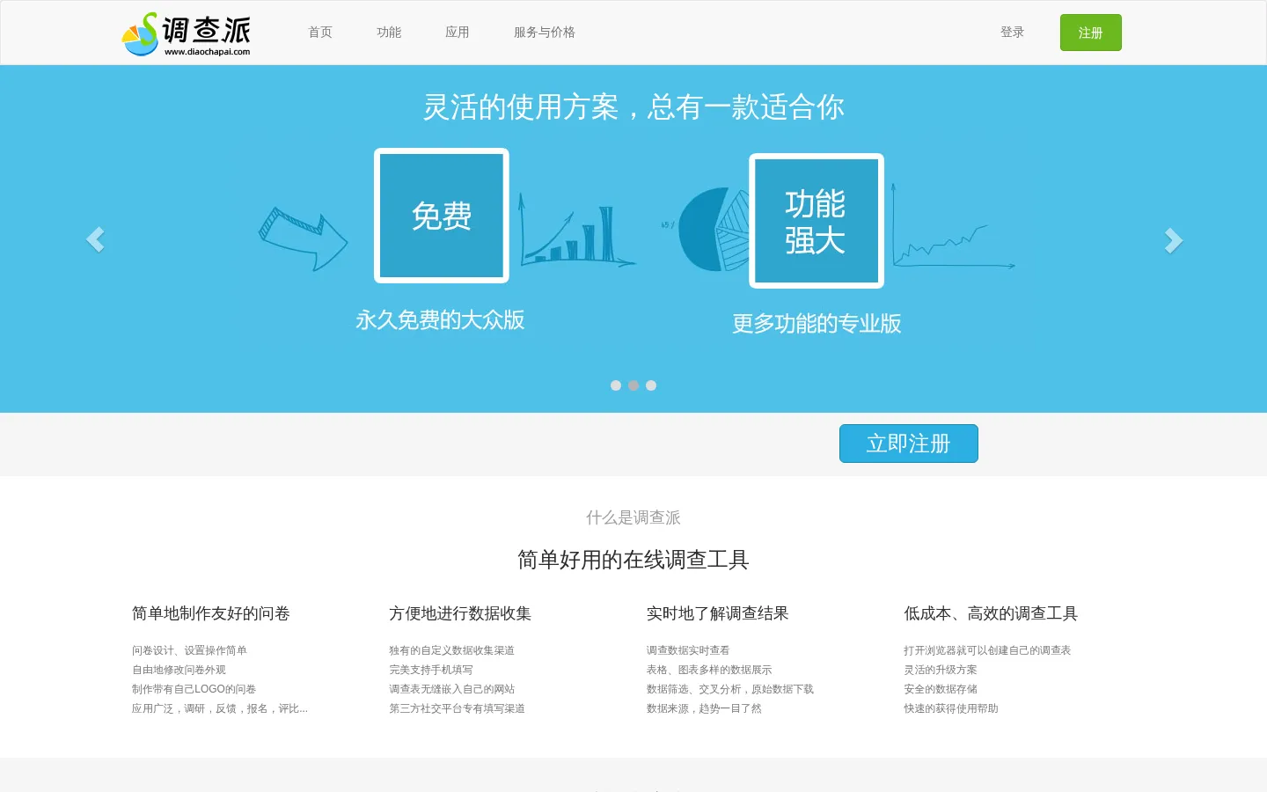The width and height of the screenshot is (1267, 792).
Task: Click the line 数据来源，趋势一目了然
Action: click(x=704, y=708)
